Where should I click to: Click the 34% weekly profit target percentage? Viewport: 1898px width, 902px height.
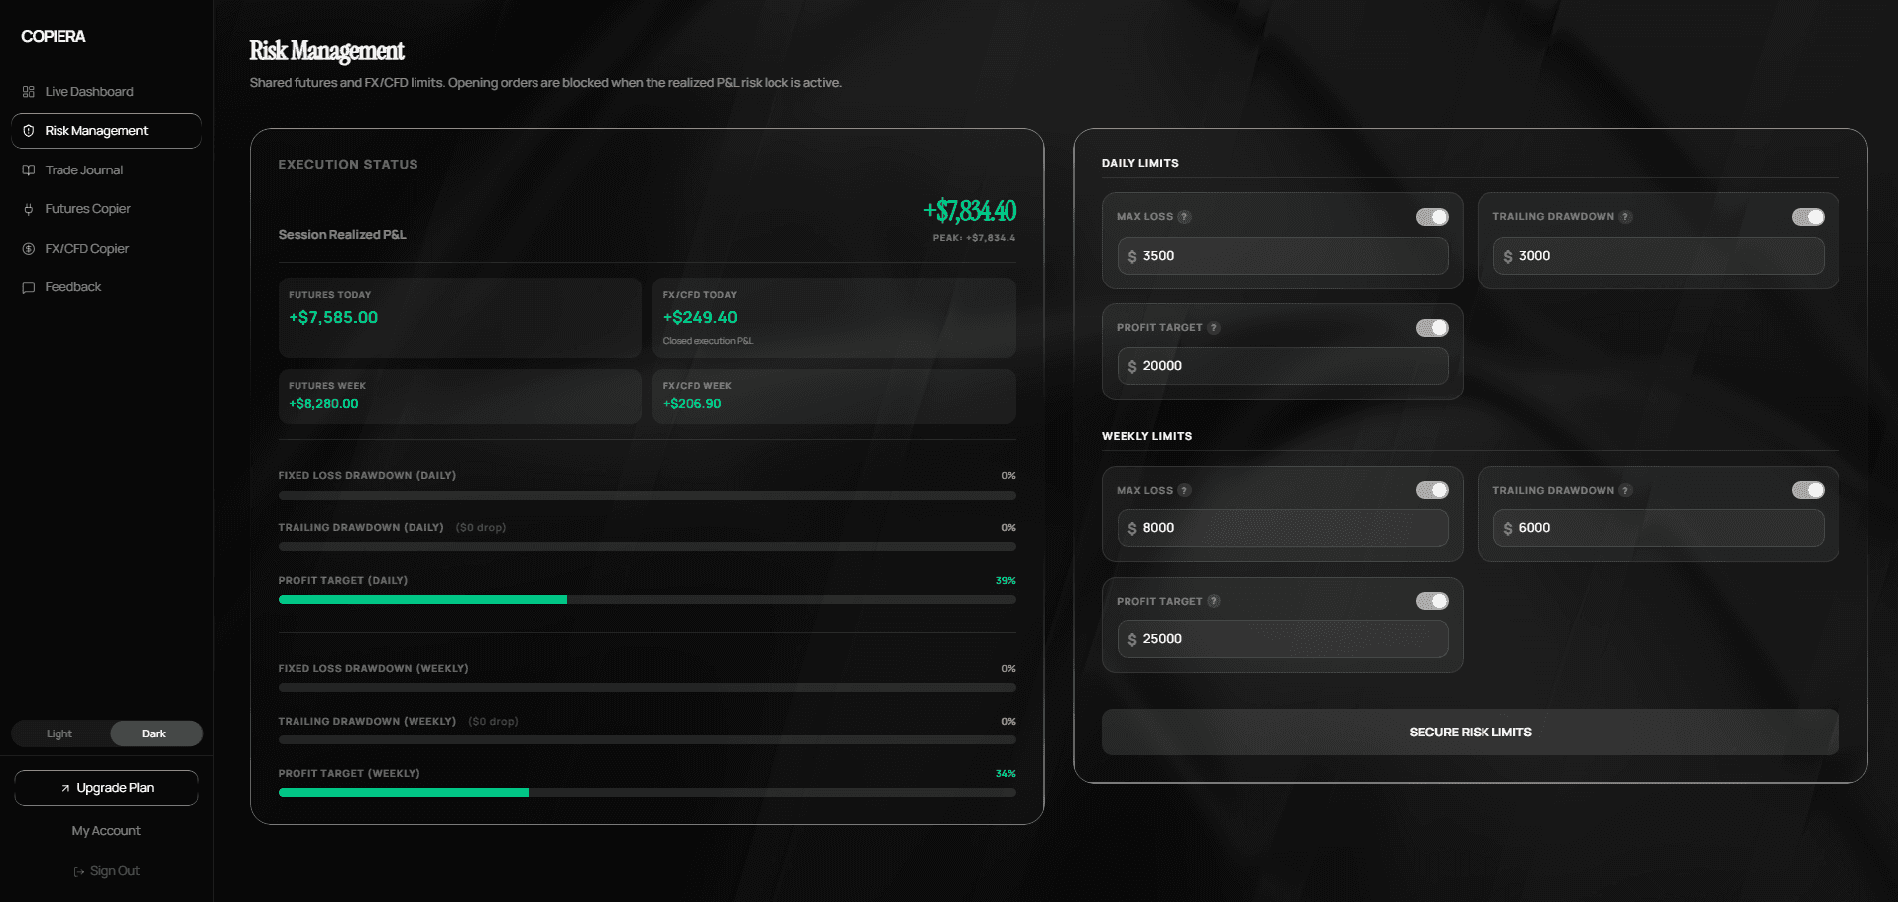[x=1006, y=774]
